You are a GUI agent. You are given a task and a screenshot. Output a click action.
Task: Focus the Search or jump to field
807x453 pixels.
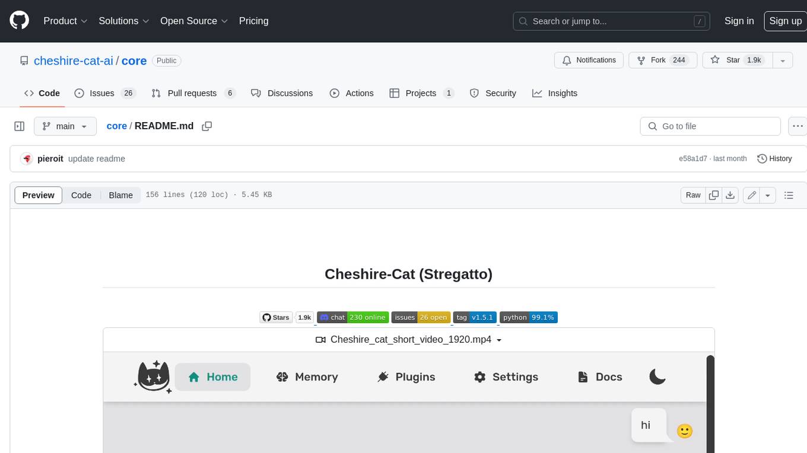[x=612, y=21]
